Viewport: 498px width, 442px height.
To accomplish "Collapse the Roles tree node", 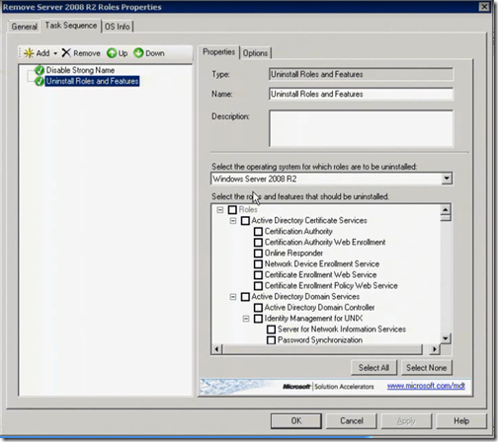I will pos(220,210).
